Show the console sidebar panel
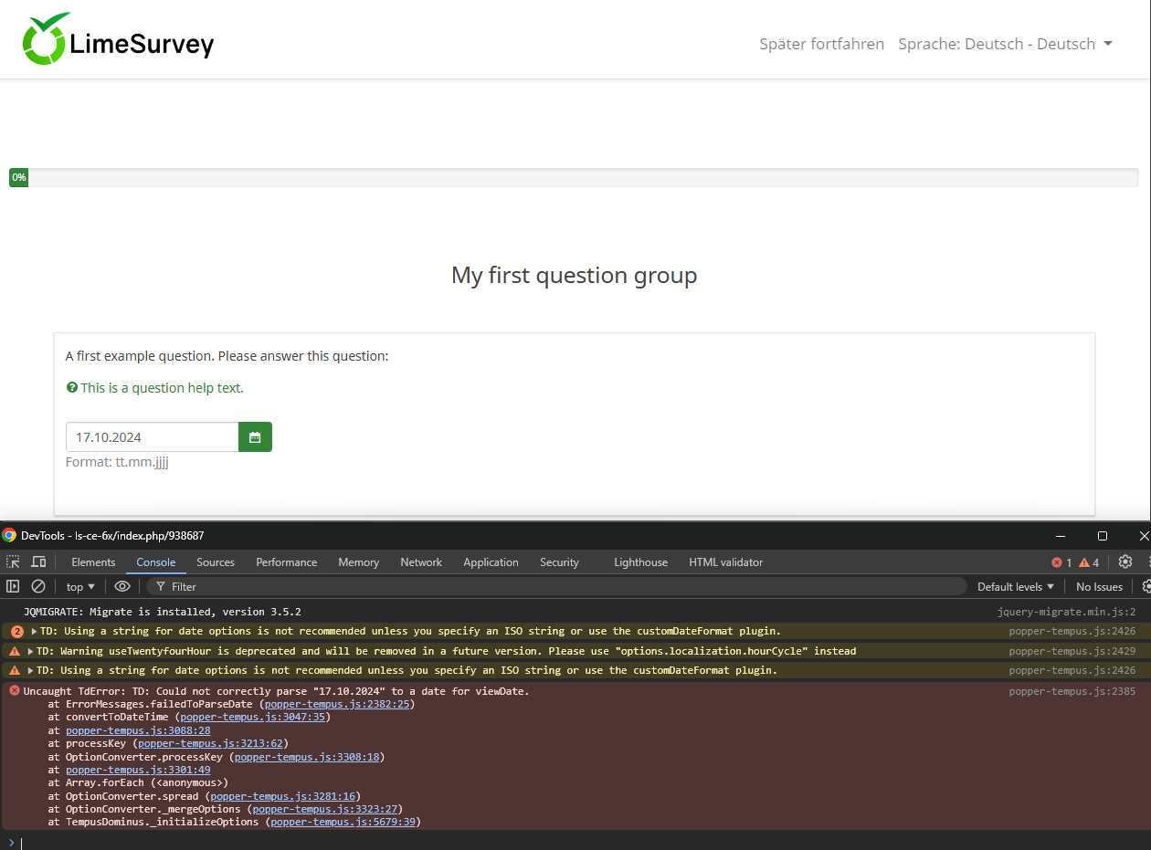 coord(13,586)
